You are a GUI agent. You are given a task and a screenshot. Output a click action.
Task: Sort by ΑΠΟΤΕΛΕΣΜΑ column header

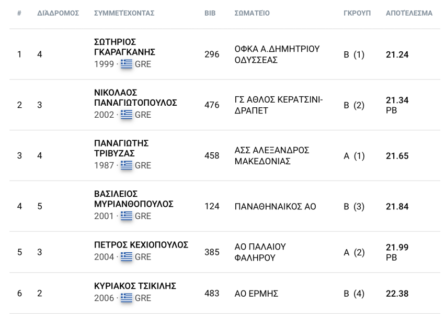pyautogui.click(x=409, y=13)
